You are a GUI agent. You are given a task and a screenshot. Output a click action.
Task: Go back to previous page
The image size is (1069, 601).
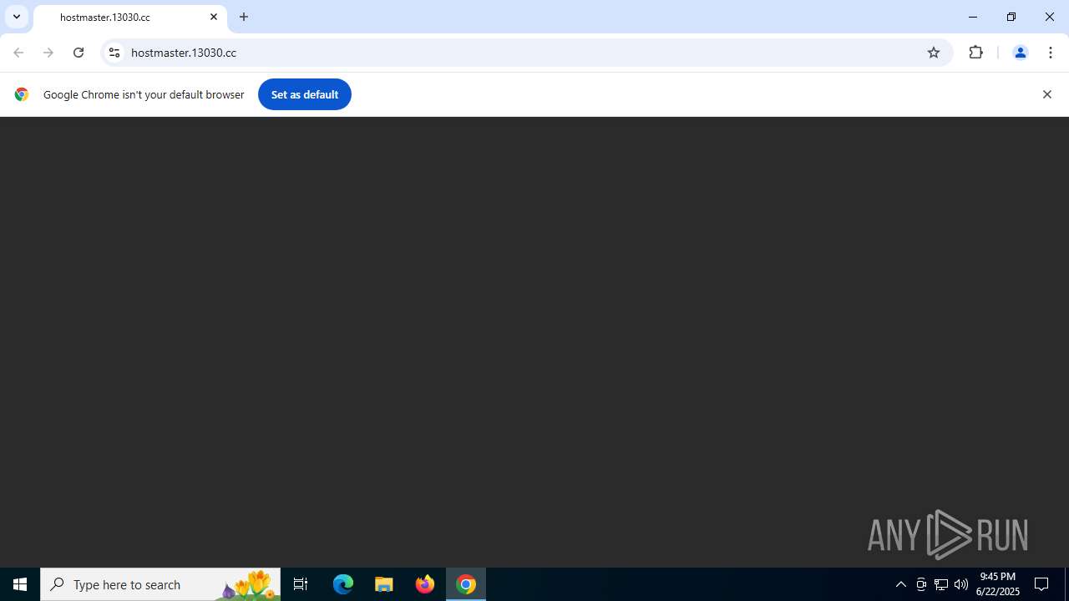click(x=18, y=53)
